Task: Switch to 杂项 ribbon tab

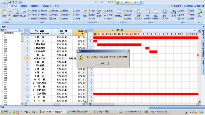Action: [x=57, y=6]
